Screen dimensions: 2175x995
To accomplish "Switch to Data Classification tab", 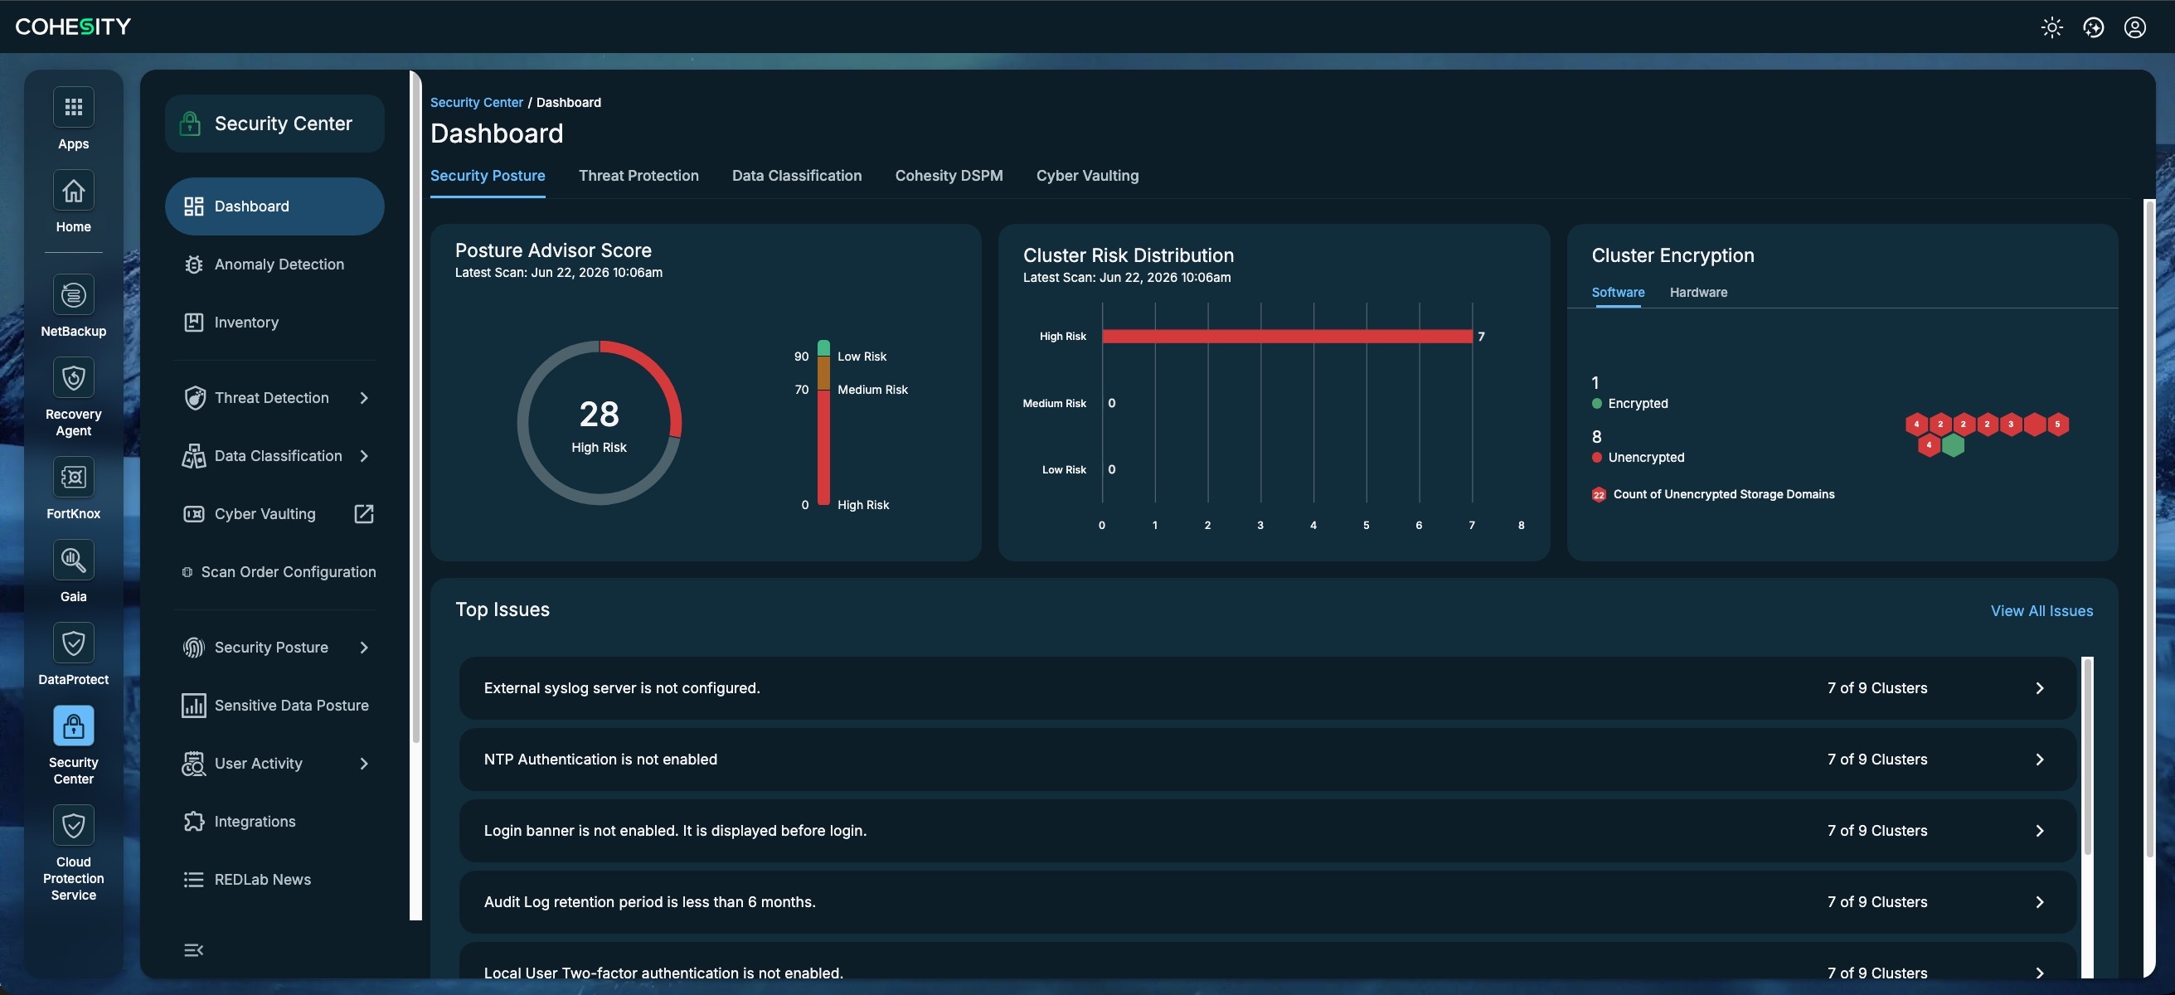I will (x=796, y=176).
